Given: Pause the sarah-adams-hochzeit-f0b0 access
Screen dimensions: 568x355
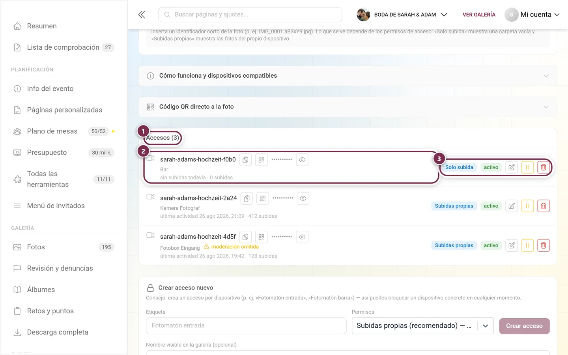Looking at the screenshot, I should coord(527,167).
